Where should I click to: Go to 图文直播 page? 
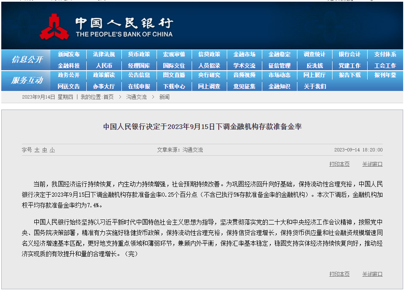coord(174,75)
